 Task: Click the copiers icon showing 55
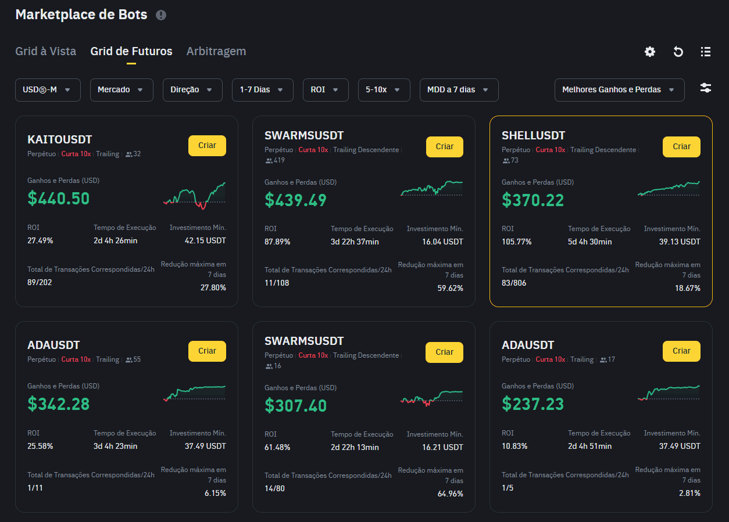coord(128,360)
